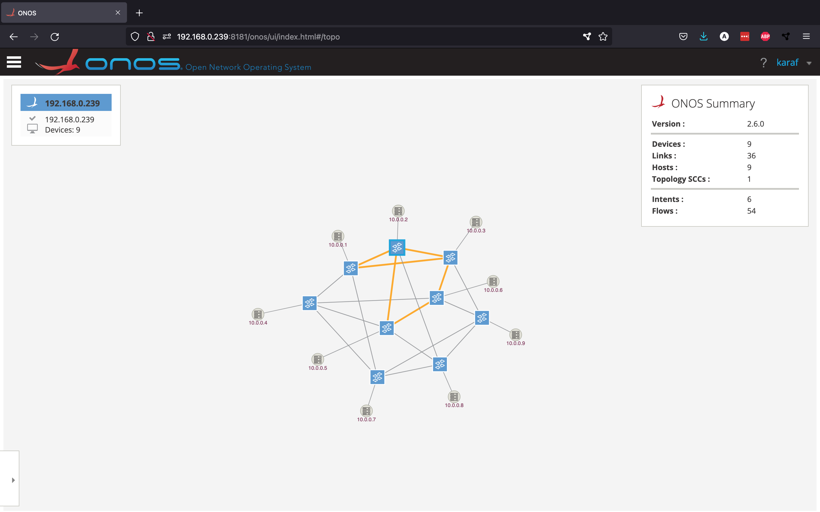Click the Hosts label in summary
Screen dimensions: 820x512
(665, 167)
